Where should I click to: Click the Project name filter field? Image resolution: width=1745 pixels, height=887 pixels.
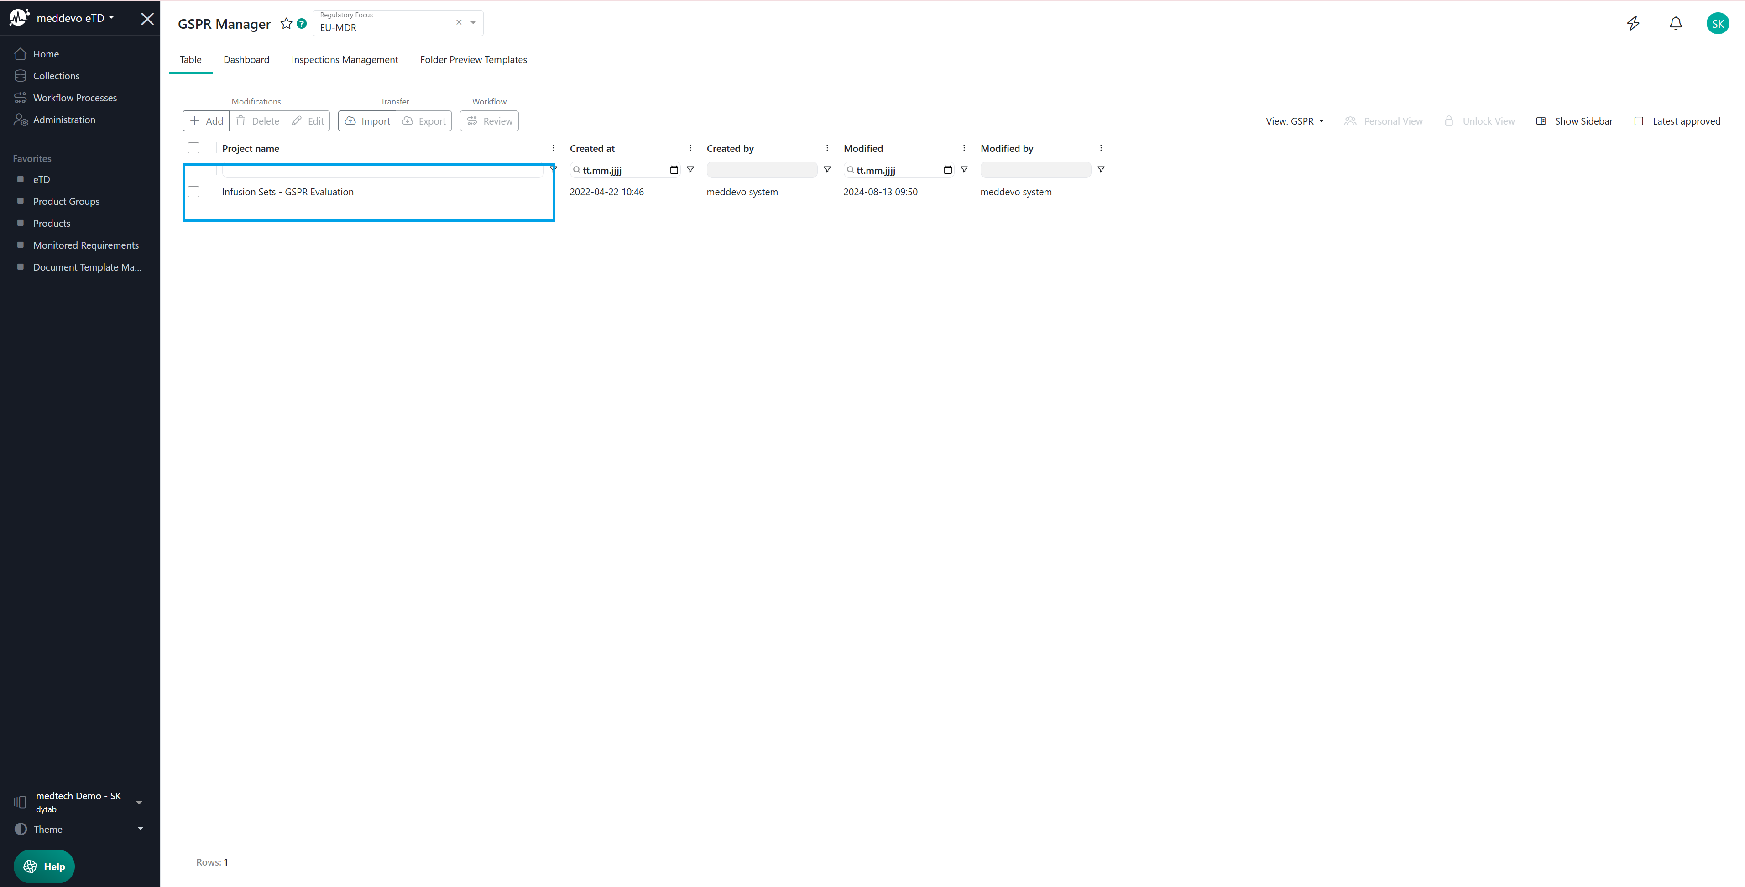pyautogui.click(x=383, y=171)
